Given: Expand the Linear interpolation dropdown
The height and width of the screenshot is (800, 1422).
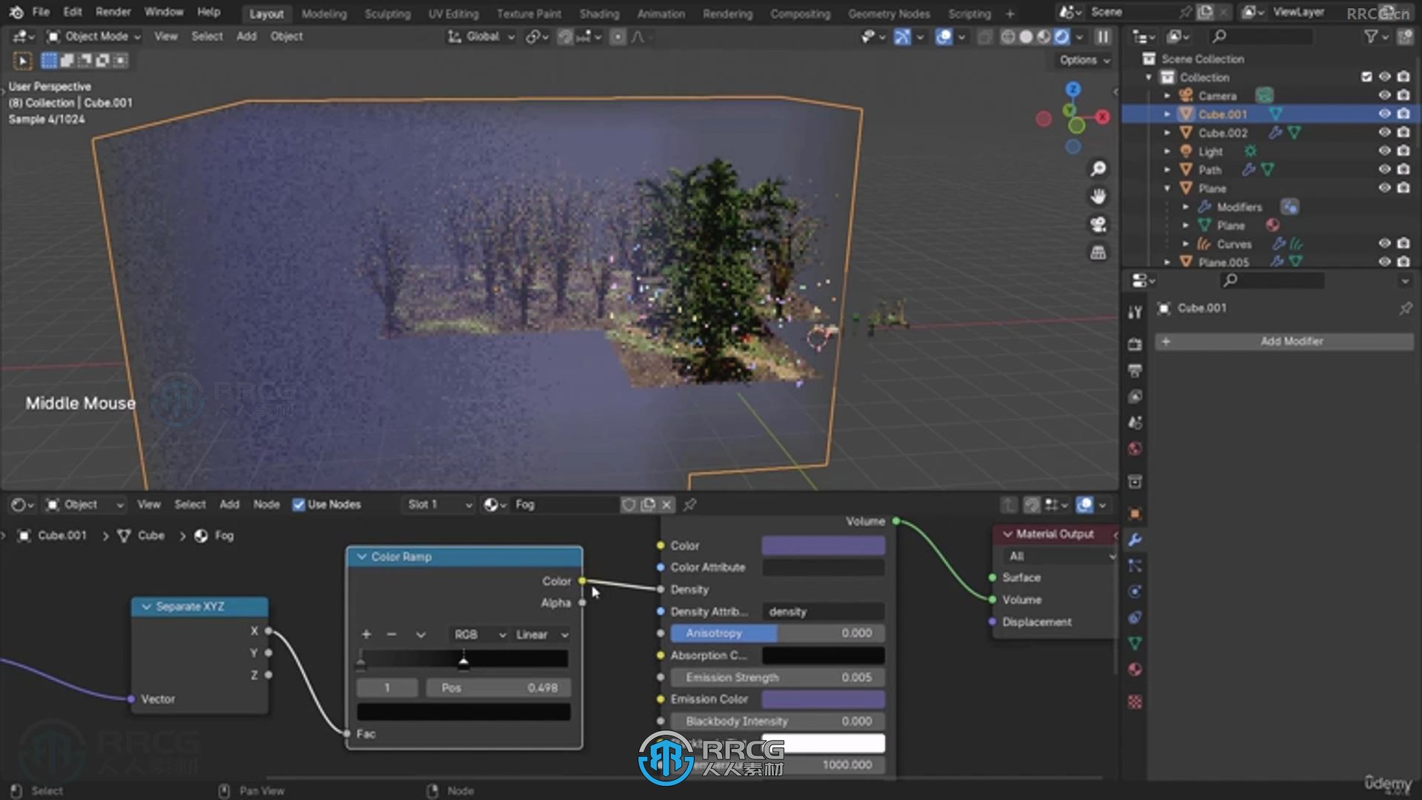Looking at the screenshot, I should click(540, 634).
